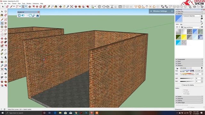Select the Eraser tool in the top toolbar
This screenshot has height=115, width=205.
tap(7, 6)
